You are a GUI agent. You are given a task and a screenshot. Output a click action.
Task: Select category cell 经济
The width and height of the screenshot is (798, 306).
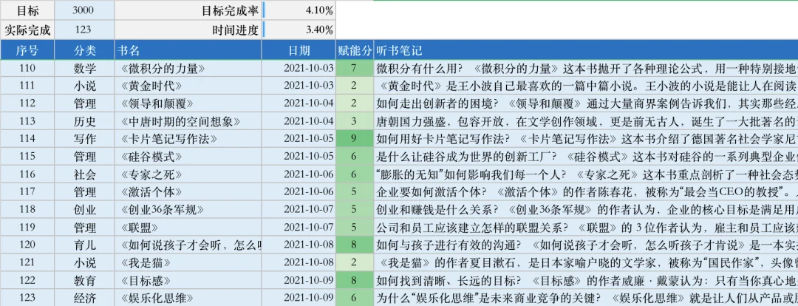(x=84, y=299)
